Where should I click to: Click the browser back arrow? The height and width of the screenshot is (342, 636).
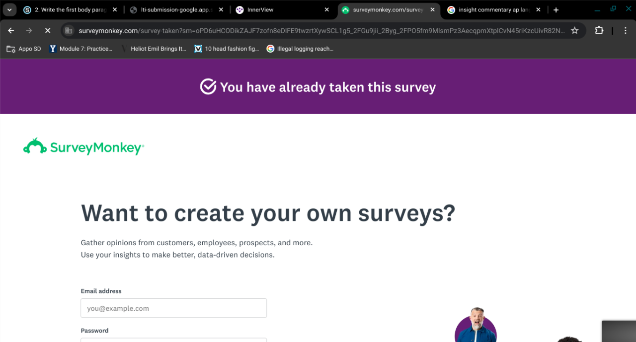[x=11, y=31]
